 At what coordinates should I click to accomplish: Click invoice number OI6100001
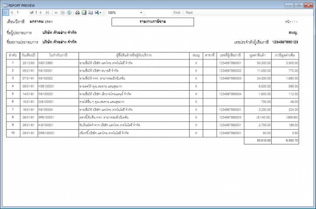point(46,101)
